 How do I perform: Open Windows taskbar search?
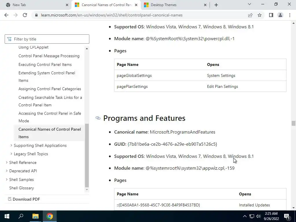21,216
